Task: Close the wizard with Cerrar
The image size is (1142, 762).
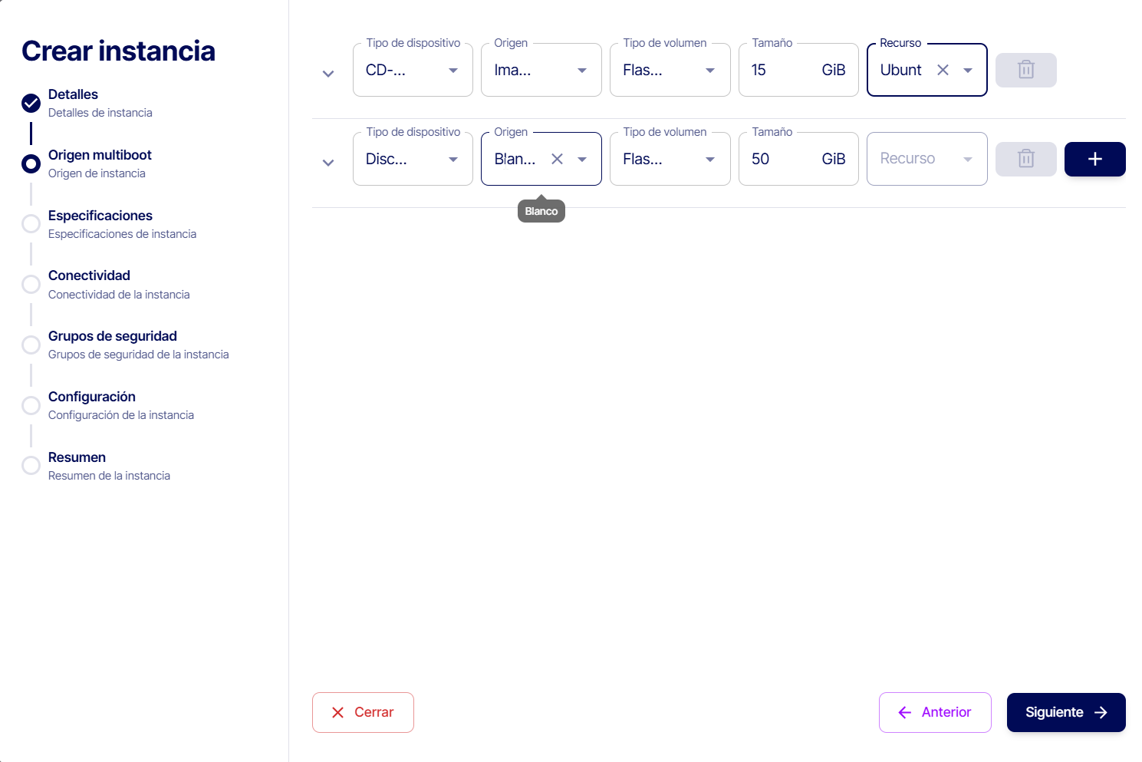Action: pyautogui.click(x=363, y=712)
